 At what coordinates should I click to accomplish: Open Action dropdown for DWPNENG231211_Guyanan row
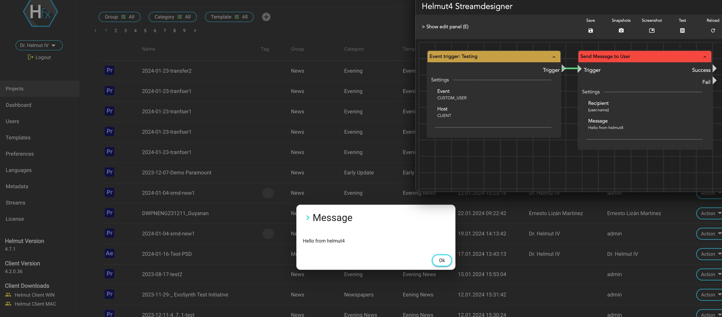(x=709, y=213)
